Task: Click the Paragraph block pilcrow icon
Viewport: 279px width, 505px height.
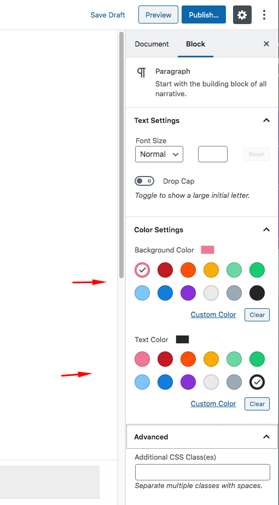Action: 142,73
